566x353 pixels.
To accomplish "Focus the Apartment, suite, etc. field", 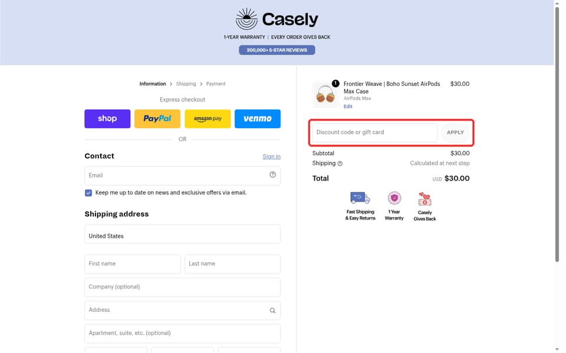I will point(182,334).
